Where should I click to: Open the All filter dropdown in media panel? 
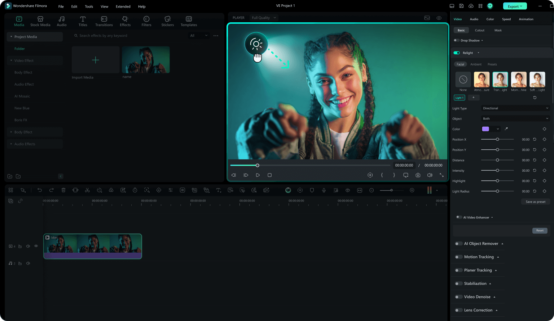199,36
